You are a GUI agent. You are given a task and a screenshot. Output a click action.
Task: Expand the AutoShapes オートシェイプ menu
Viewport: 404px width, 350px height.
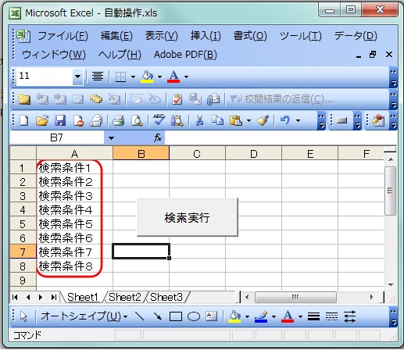pos(84,316)
